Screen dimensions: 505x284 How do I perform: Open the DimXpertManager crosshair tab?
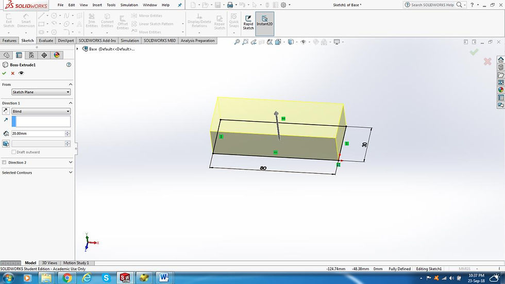point(44,55)
